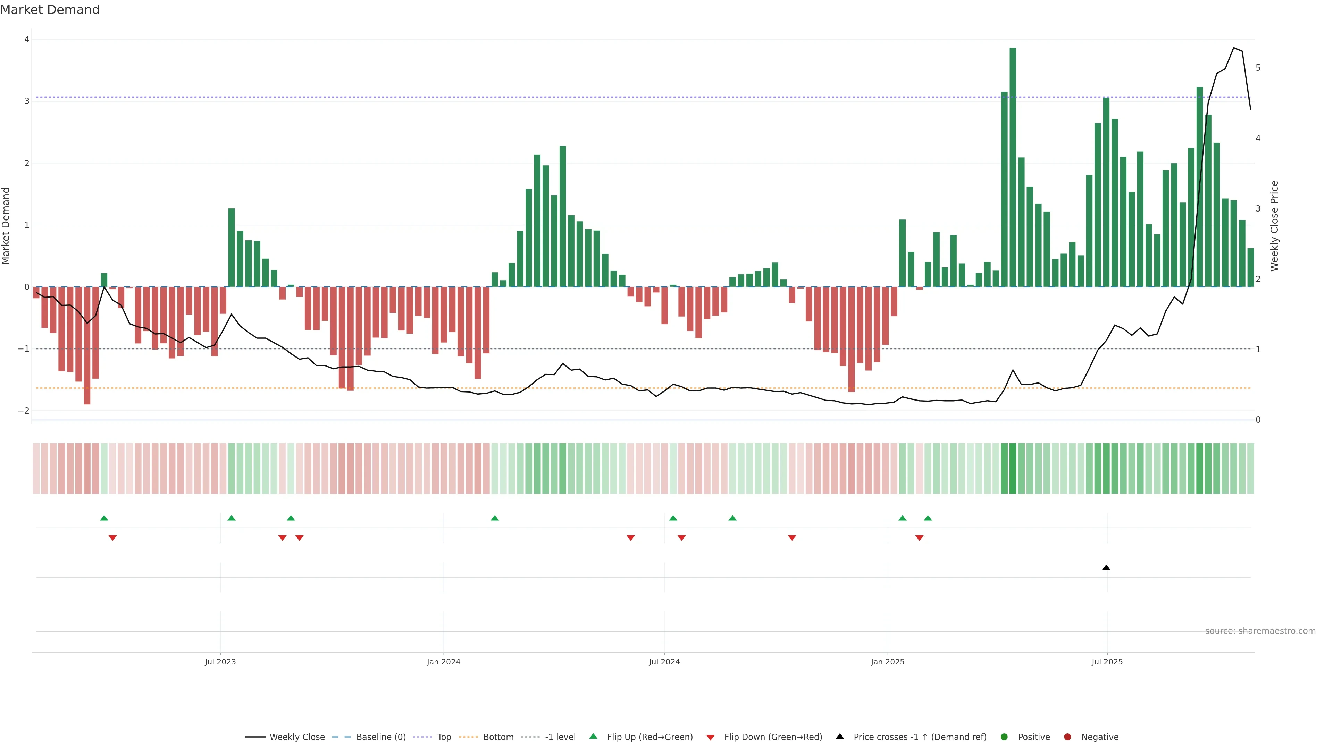The image size is (1333, 749).
Task: Click Negative red dot legend icon
Action: coord(1067,737)
